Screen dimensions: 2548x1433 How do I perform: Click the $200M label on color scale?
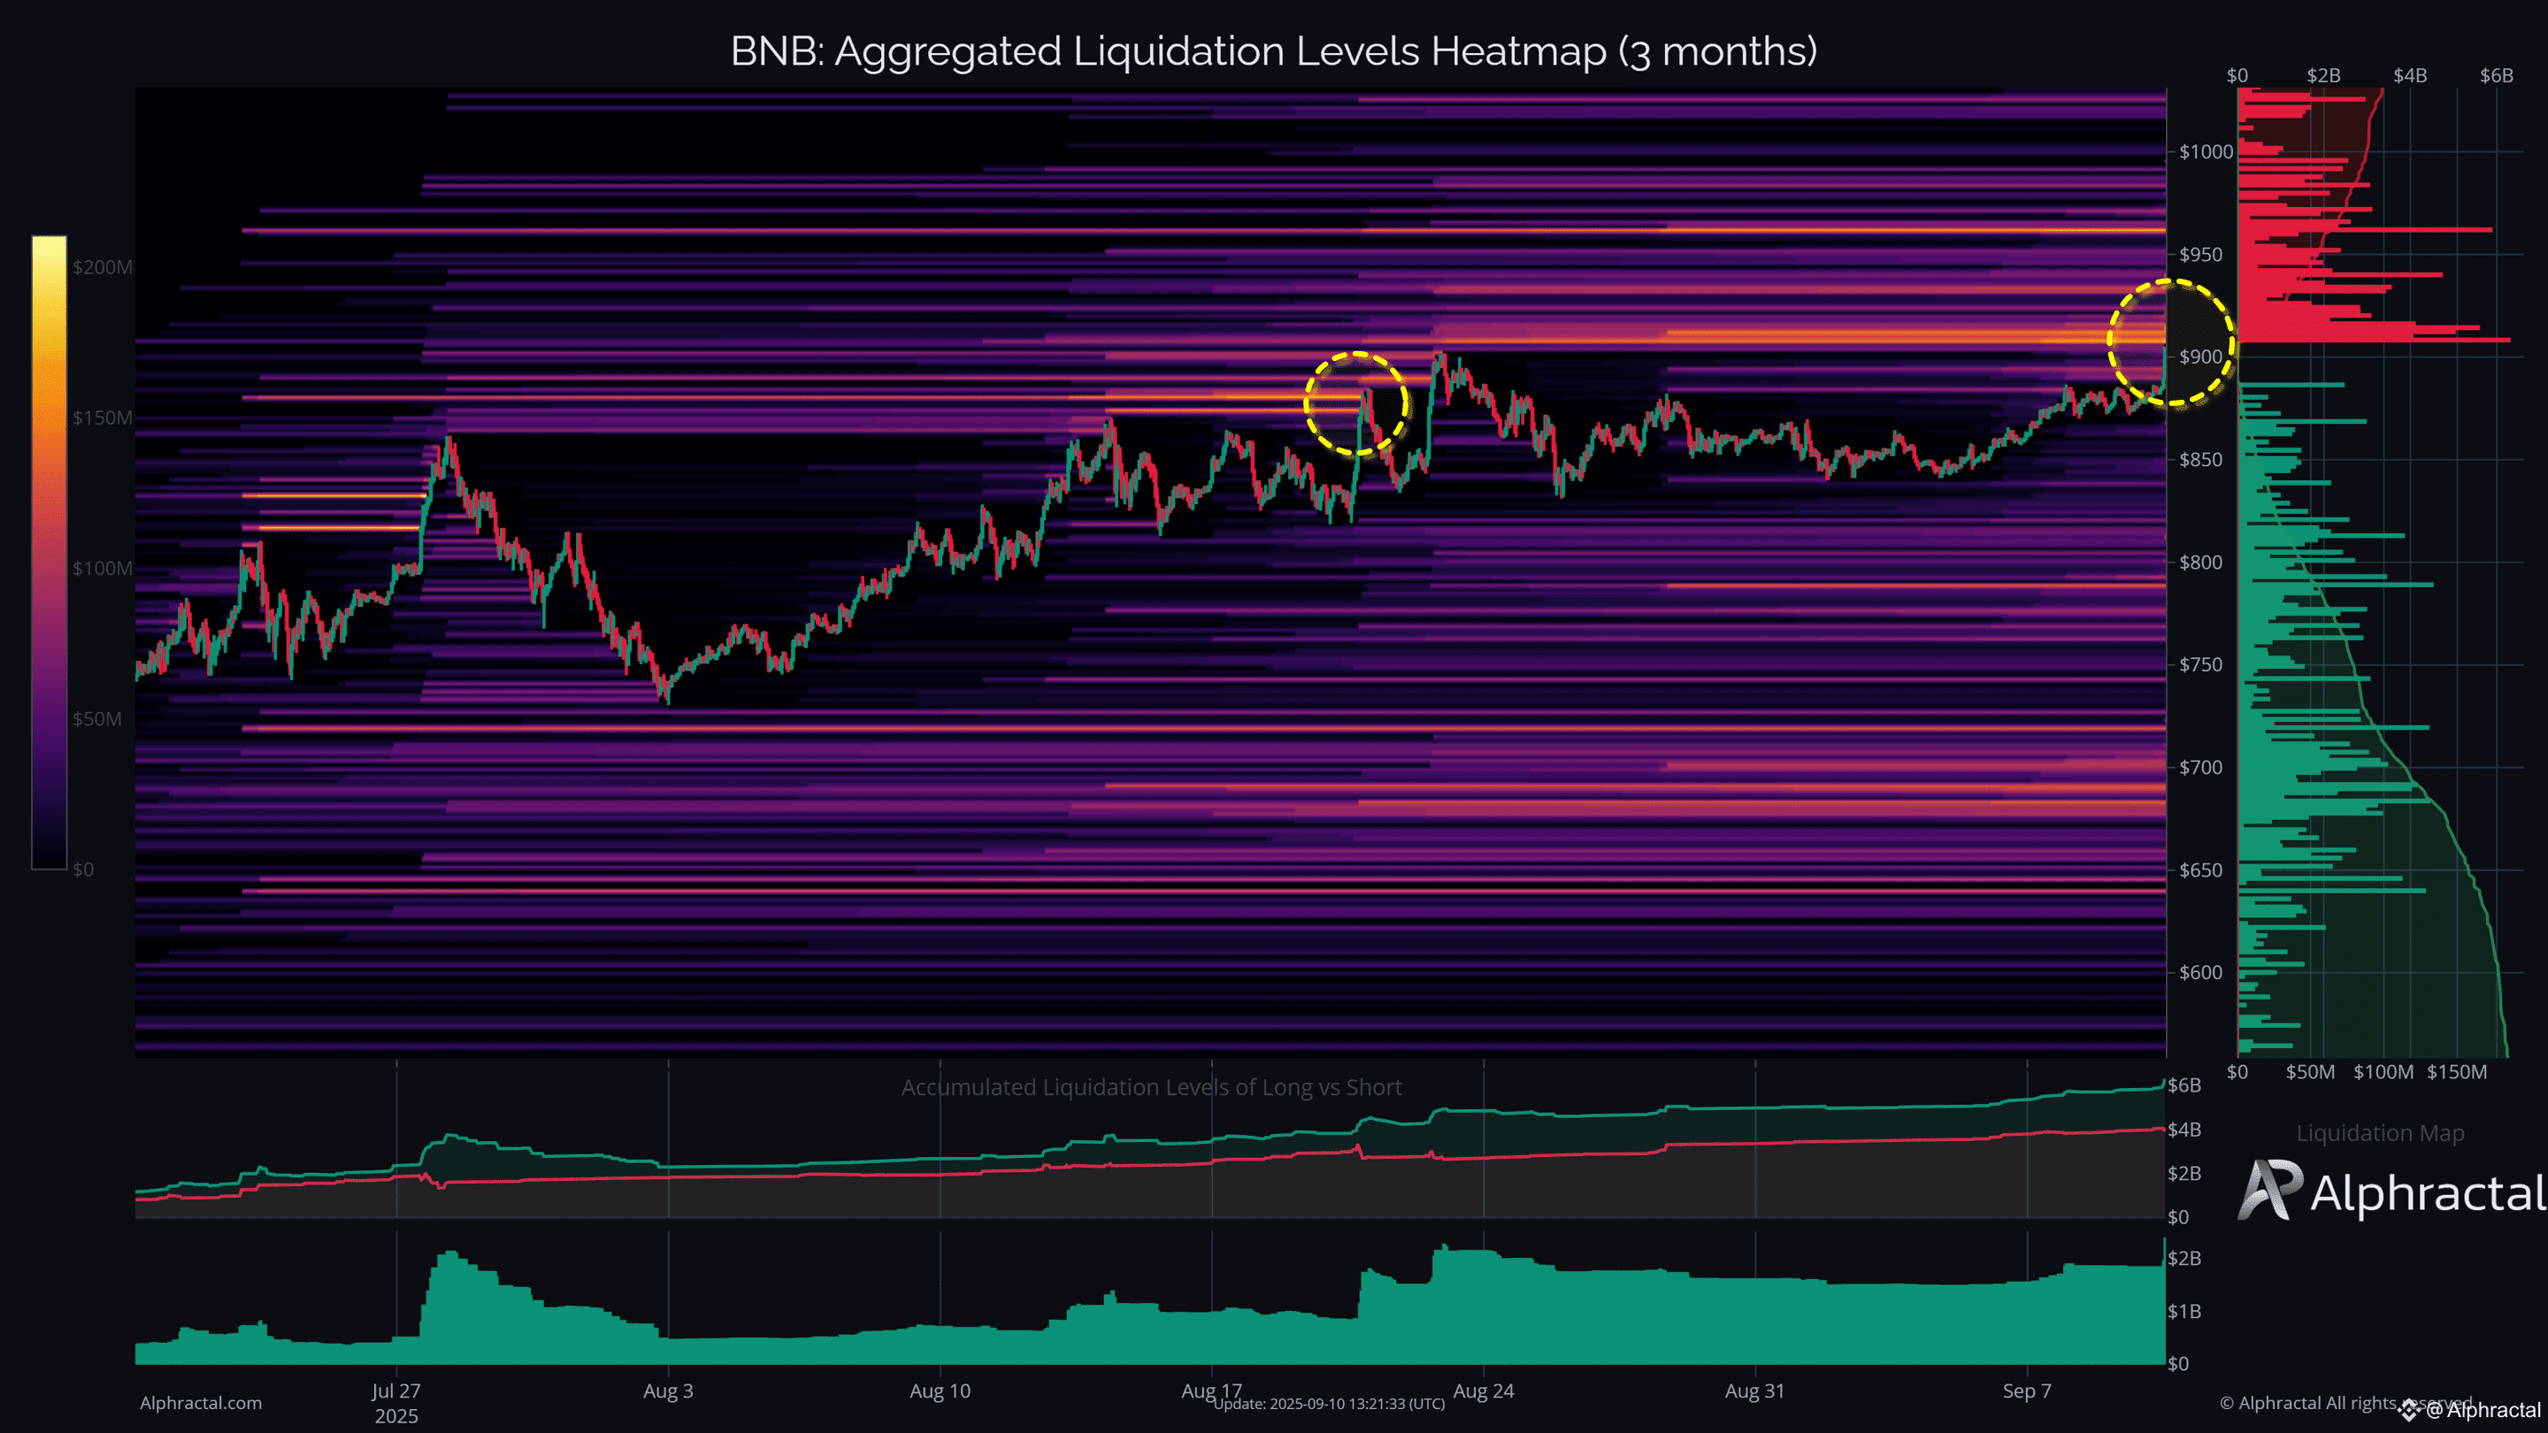point(102,267)
